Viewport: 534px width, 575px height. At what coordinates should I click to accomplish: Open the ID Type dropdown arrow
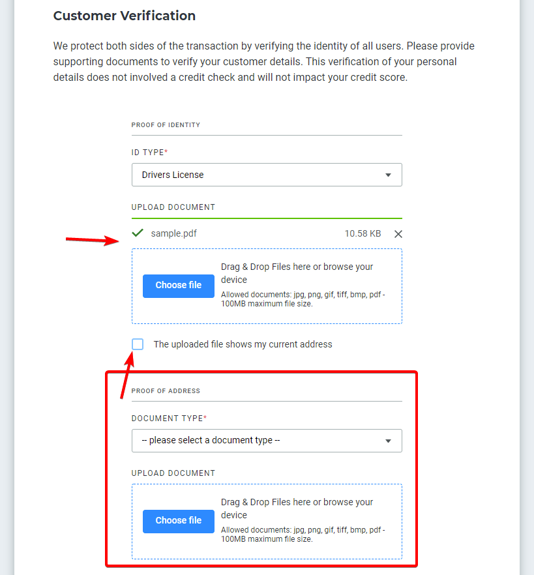coord(388,175)
